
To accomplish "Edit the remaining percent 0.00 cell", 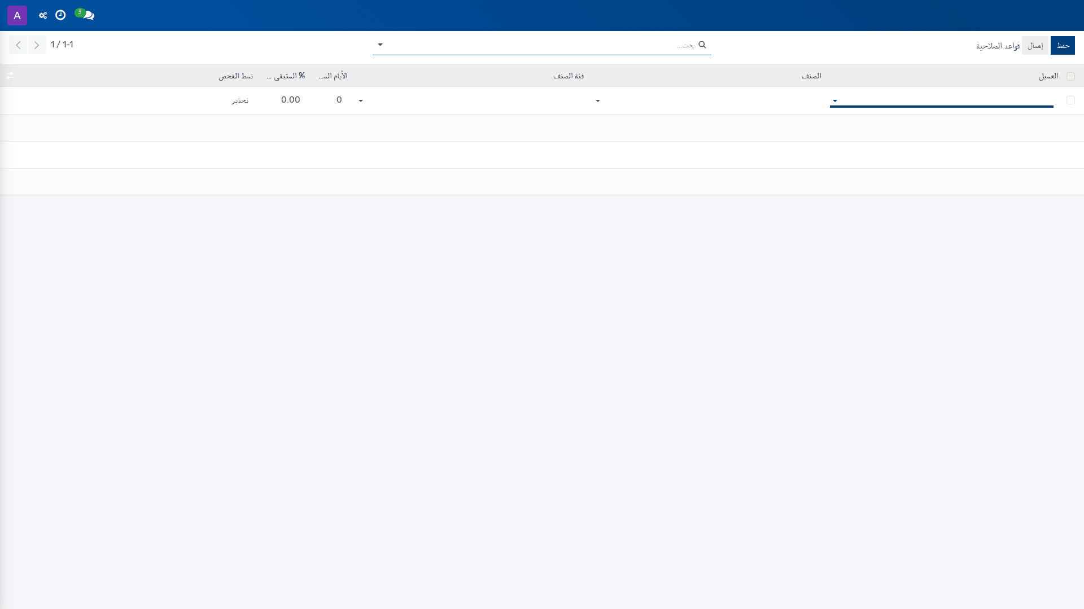I will [287, 100].
